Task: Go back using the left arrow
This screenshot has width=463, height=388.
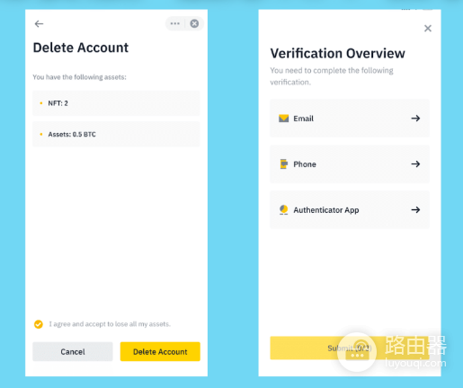Action: [39, 23]
